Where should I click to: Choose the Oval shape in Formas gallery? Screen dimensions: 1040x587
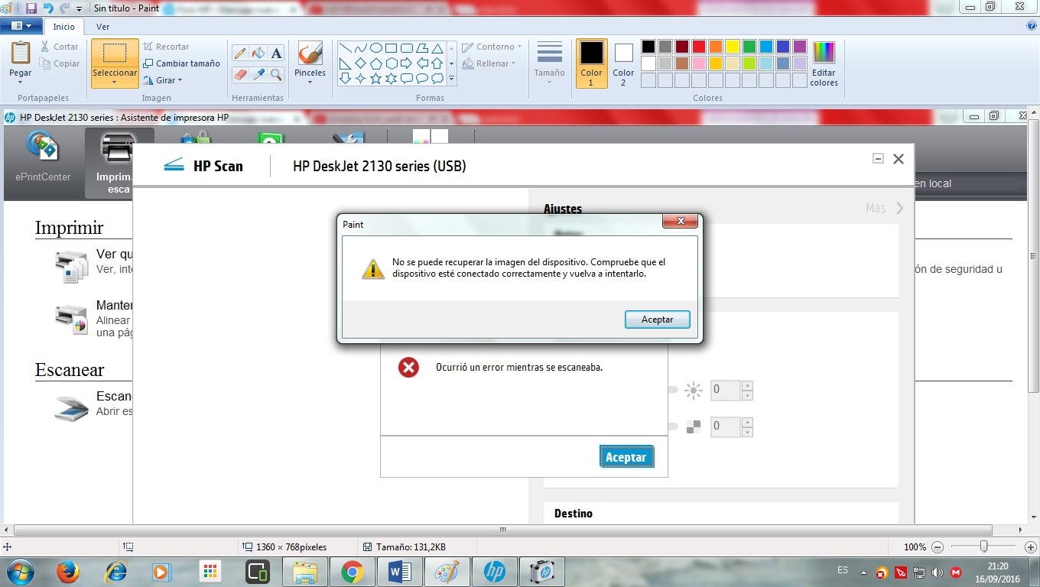pyautogui.click(x=375, y=48)
